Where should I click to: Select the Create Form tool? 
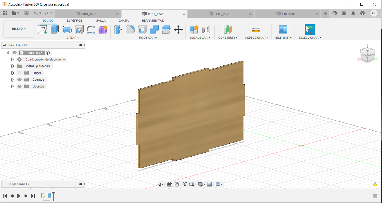coord(103,29)
